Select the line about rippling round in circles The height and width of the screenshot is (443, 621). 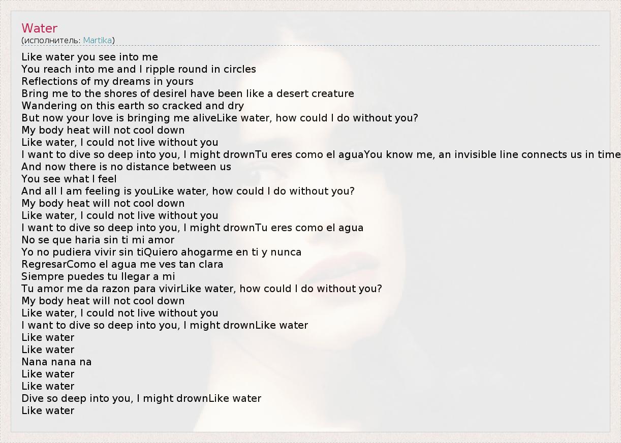click(138, 69)
